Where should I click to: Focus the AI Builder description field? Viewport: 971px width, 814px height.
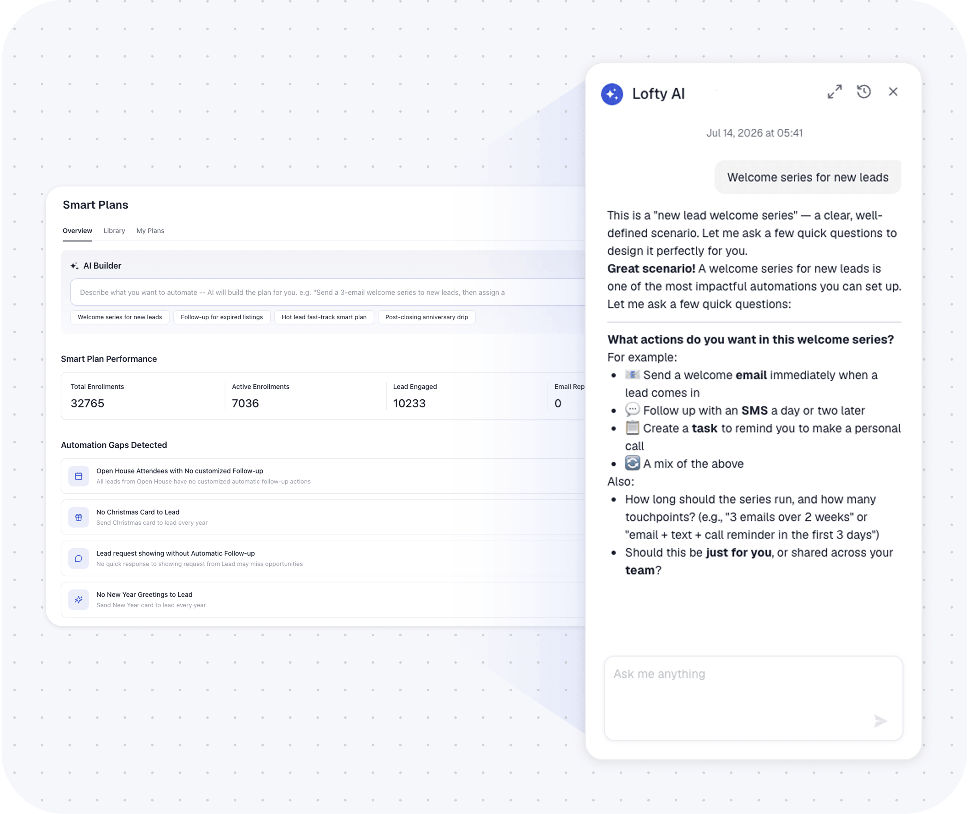point(327,292)
